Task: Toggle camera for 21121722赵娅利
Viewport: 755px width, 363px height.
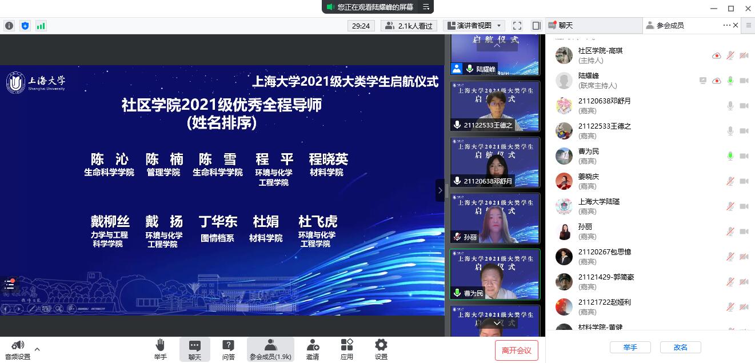Action: tap(744, 307)
